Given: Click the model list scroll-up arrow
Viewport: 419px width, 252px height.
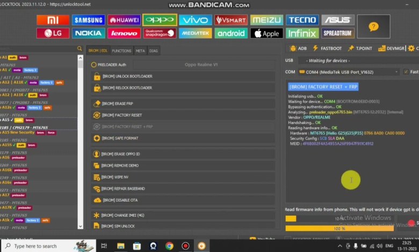Looking at the screenshot, I should point(81,57).
